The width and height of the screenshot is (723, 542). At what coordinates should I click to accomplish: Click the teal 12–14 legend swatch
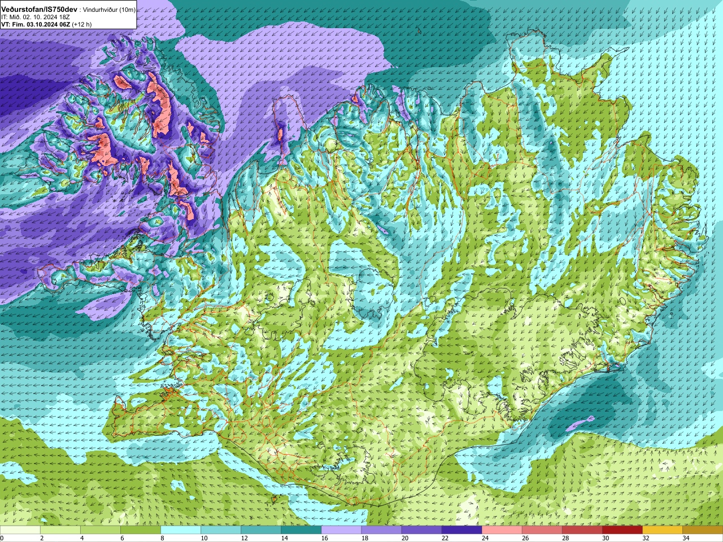tap(261, 530)
